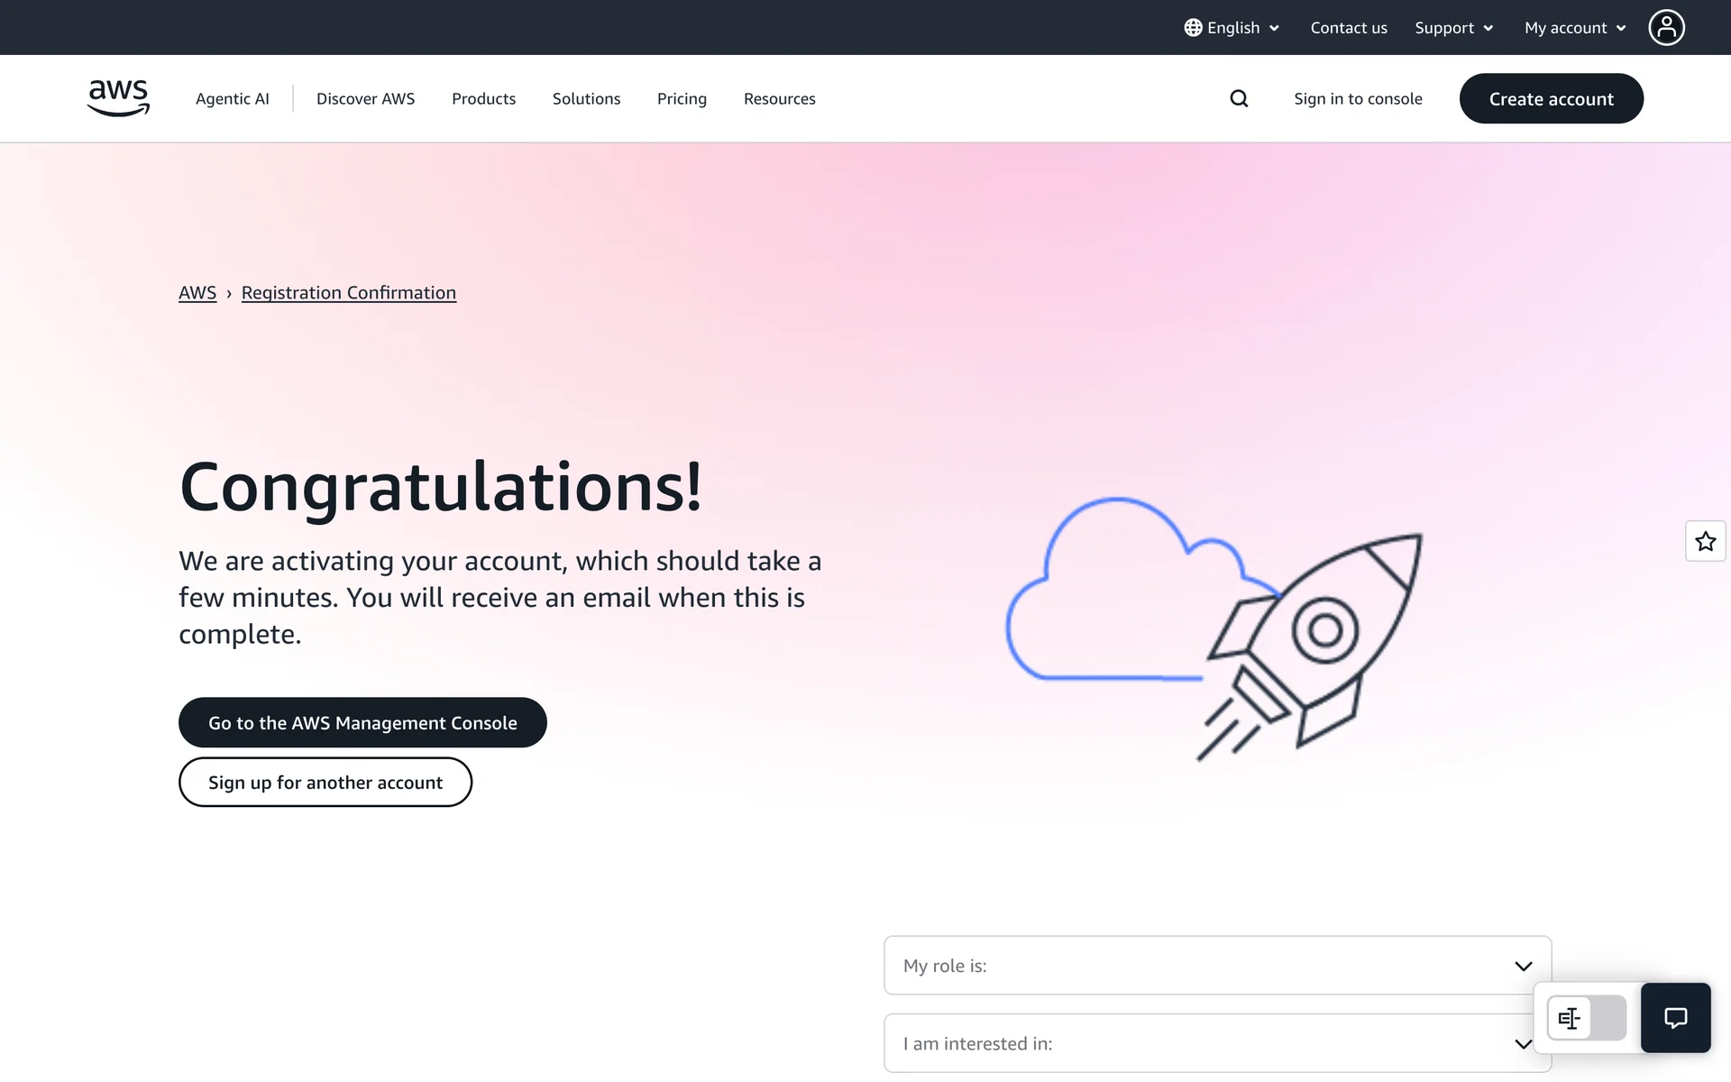Viewport: 1731px width, 1082px height.
Task: Click the globe language icon
Action: point(1193,28)
